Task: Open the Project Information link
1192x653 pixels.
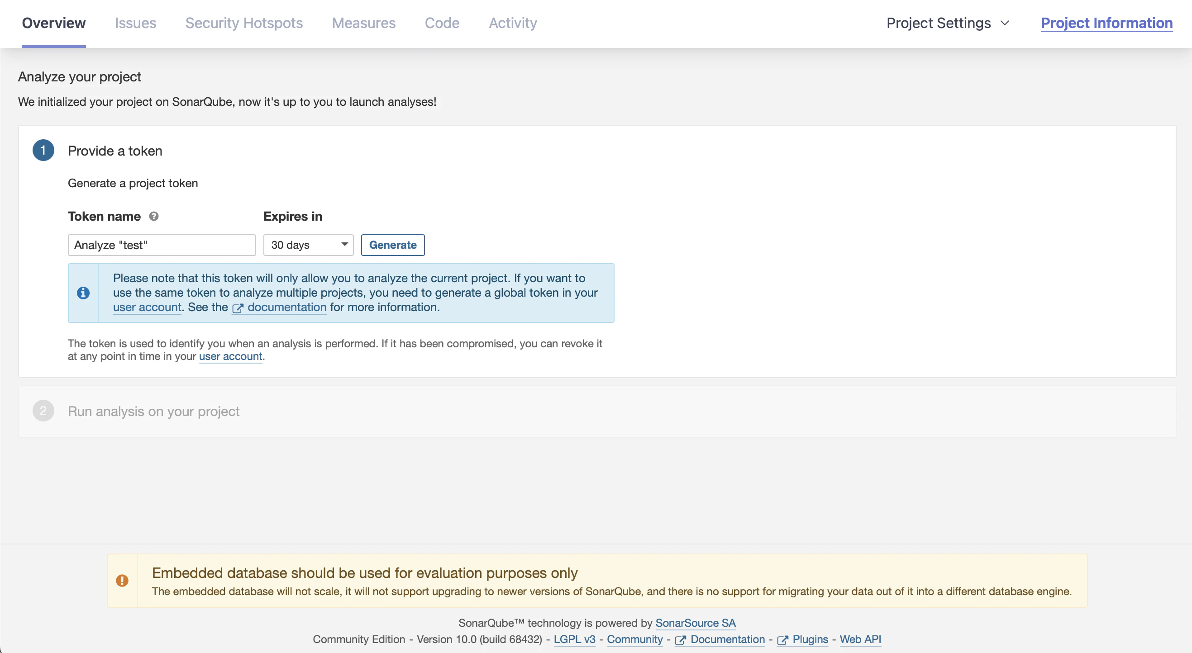Action: pyautogui.click(x=1107, y=23)
